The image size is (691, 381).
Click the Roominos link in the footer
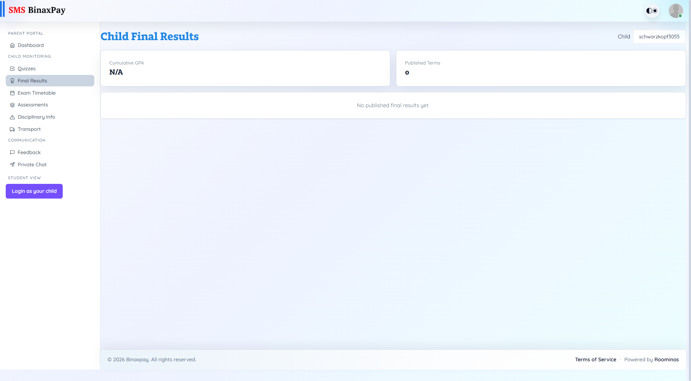coord(666,359)
